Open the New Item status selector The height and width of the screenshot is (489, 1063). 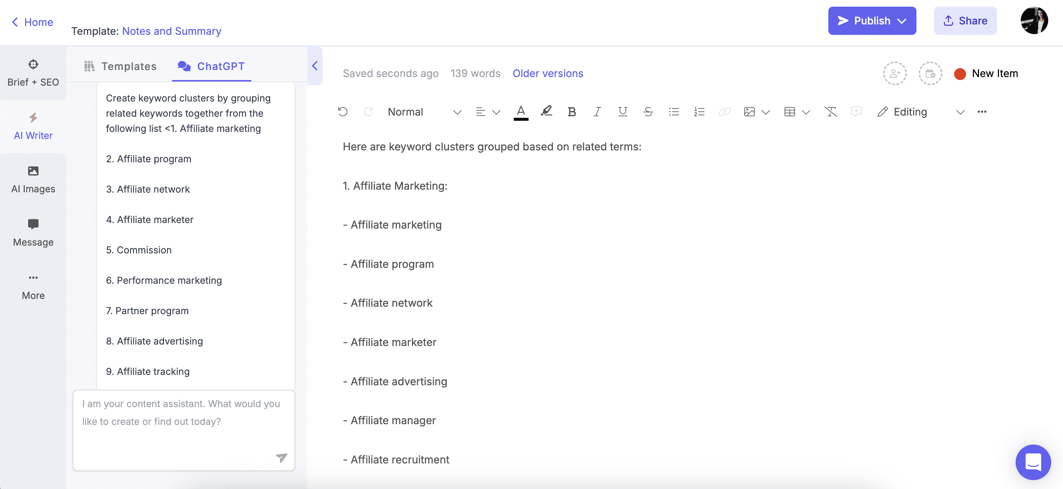(x=986, y=73)
